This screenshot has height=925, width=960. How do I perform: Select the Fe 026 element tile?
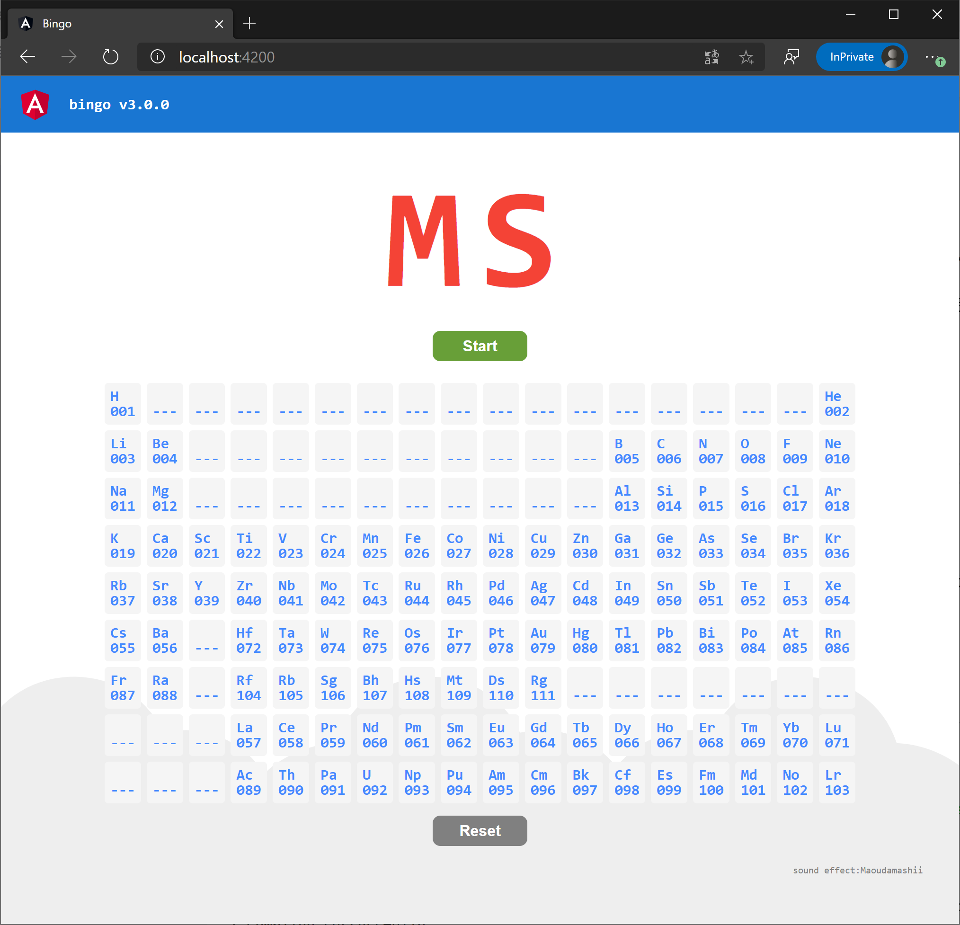coord(416,546)
